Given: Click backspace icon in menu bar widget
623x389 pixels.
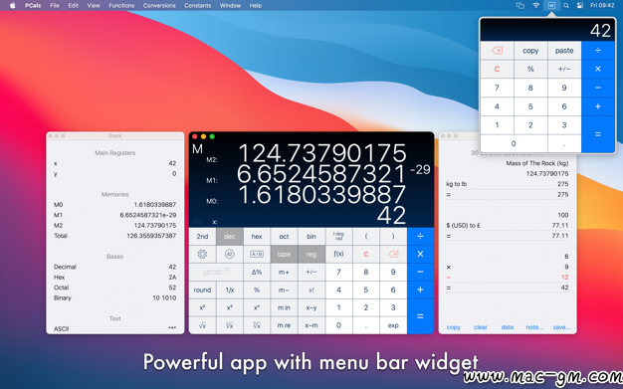Looking at the screenshot, I should pyautogui.click(x=497, y=51).
